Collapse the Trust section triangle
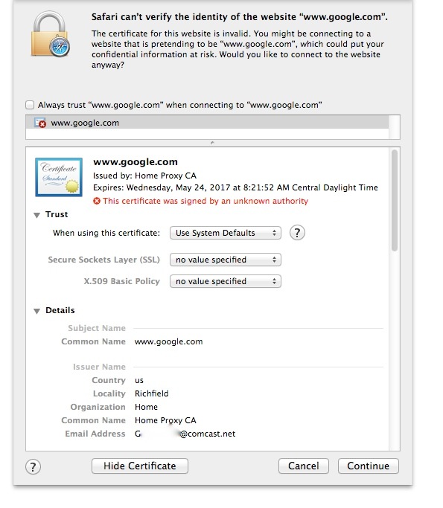Viewport: 443px width, 508px height. click(x=37, y=215)
